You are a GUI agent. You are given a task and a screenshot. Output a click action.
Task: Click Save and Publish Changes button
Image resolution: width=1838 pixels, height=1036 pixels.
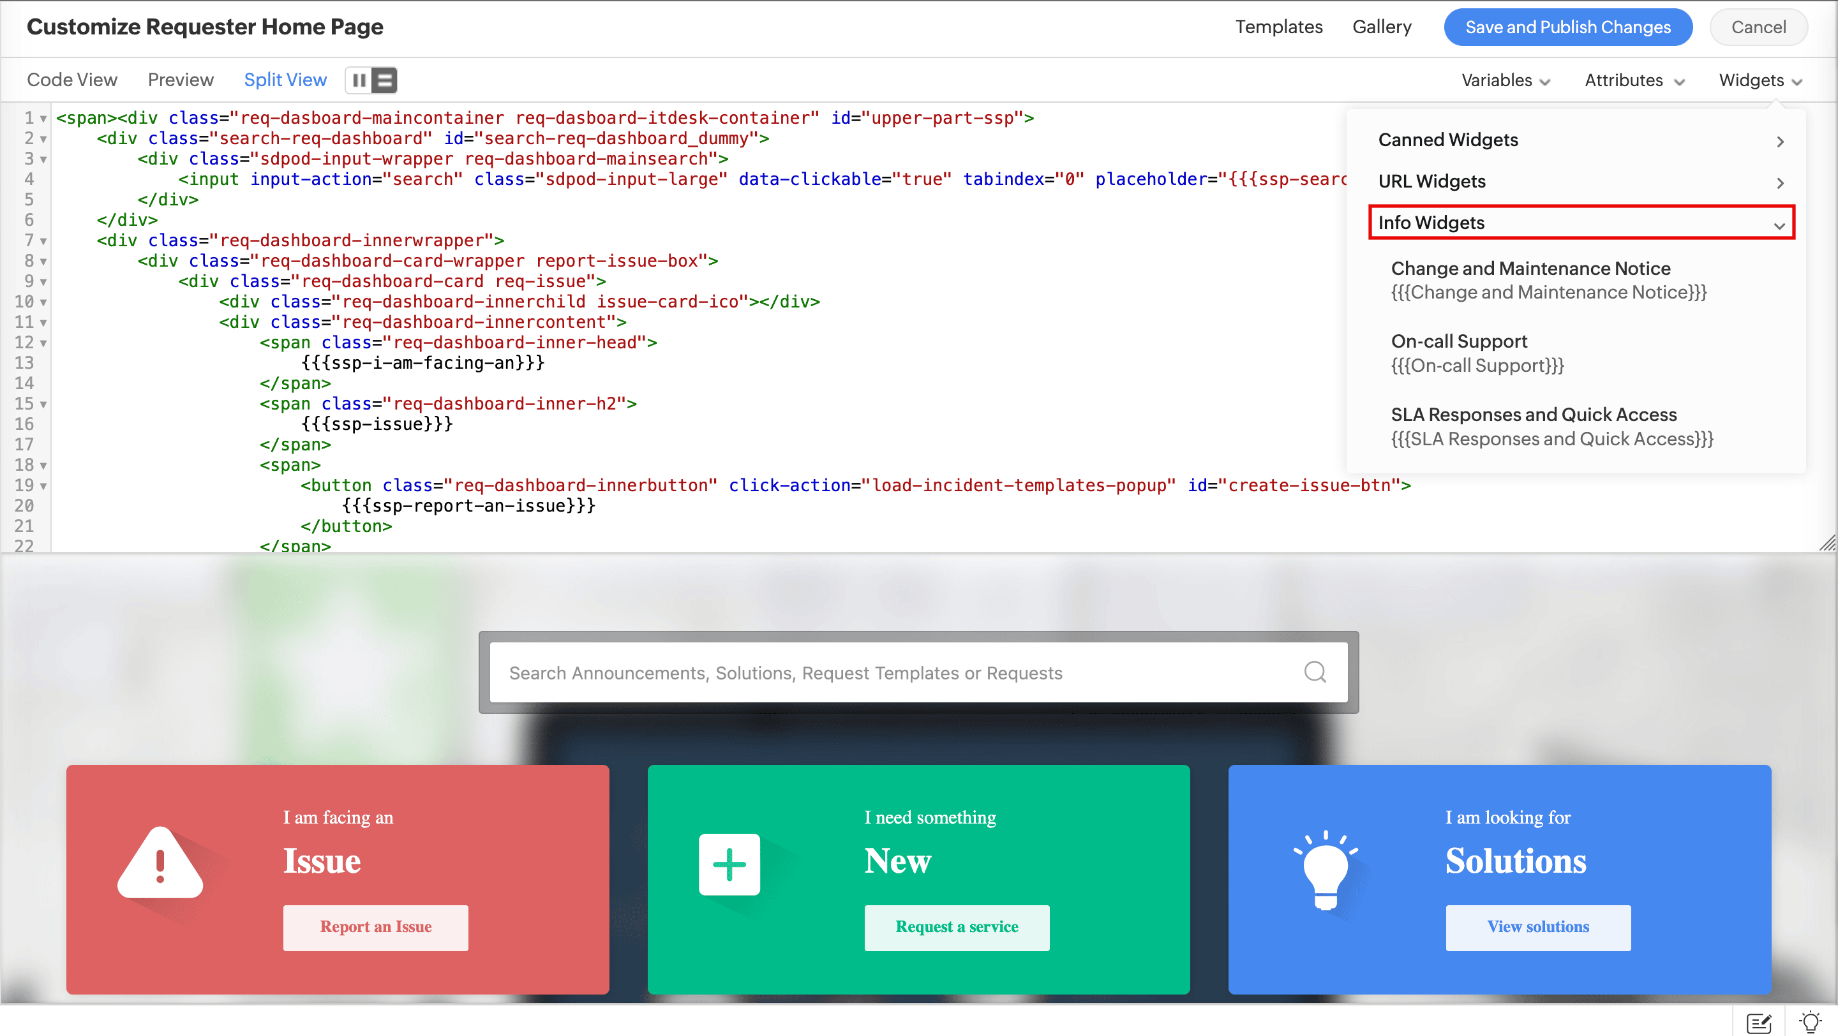[x=1567, y=27]
